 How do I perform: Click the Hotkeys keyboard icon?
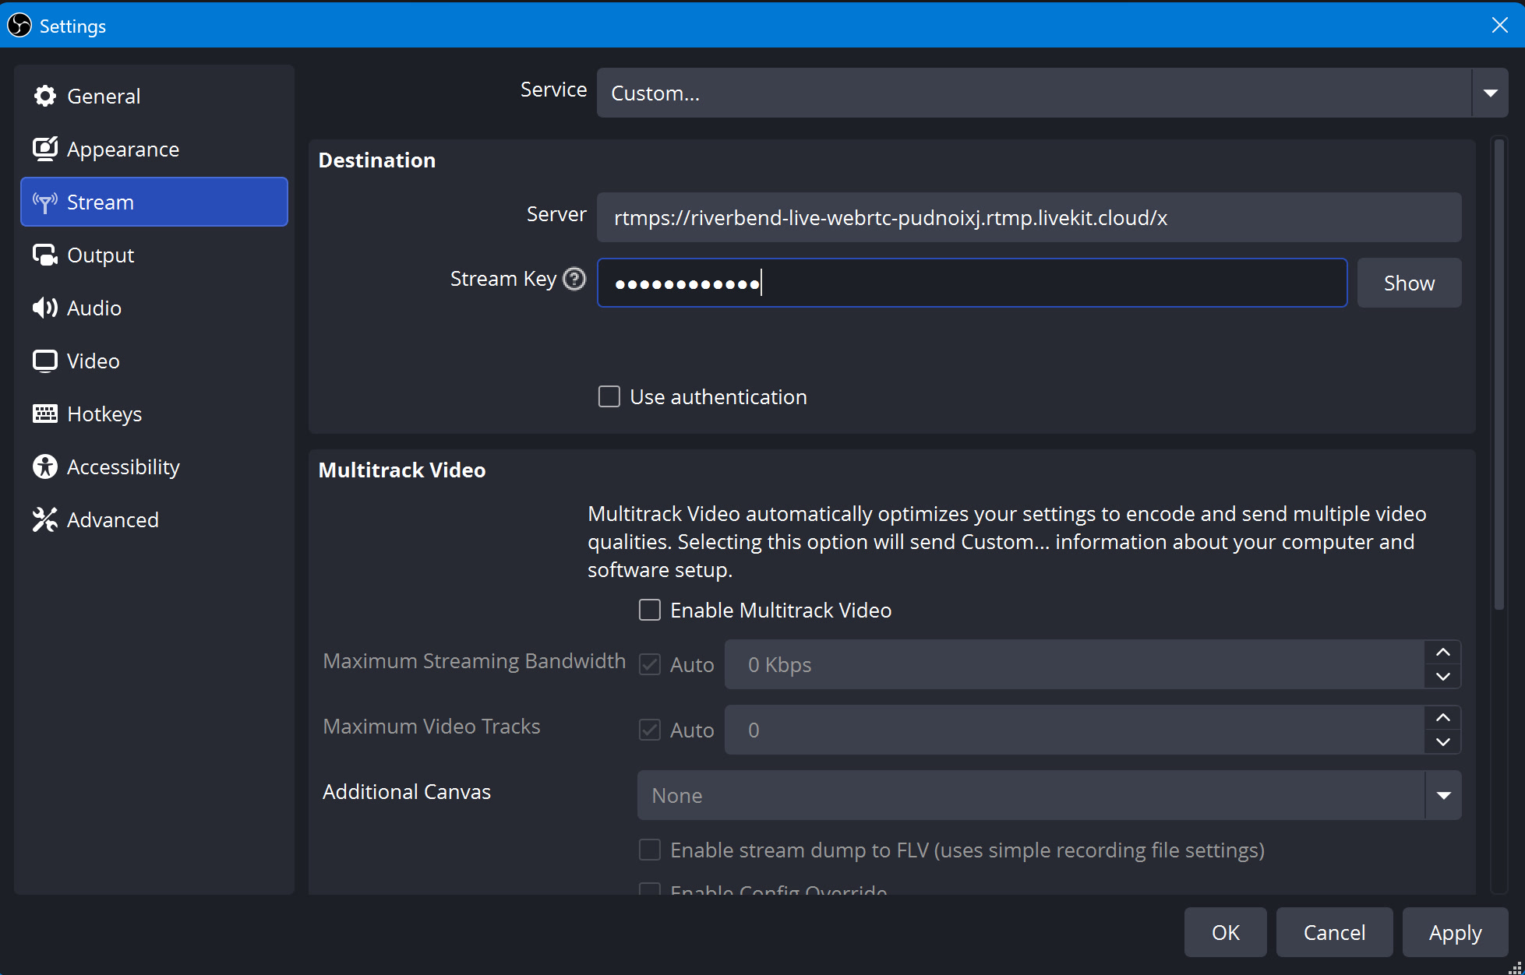[x=45, y=414]
